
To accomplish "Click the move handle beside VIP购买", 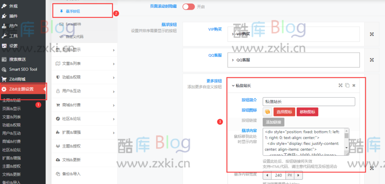I will coord(372,34).
